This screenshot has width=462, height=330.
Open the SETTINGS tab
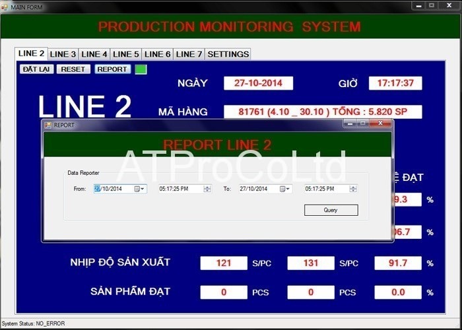228,54
